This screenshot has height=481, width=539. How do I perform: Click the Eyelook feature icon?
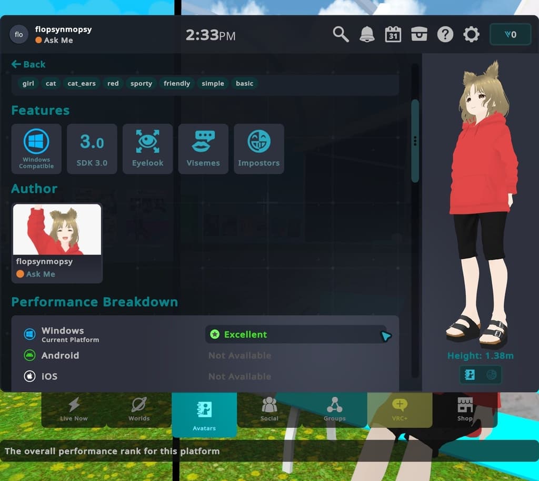(148, 149)
